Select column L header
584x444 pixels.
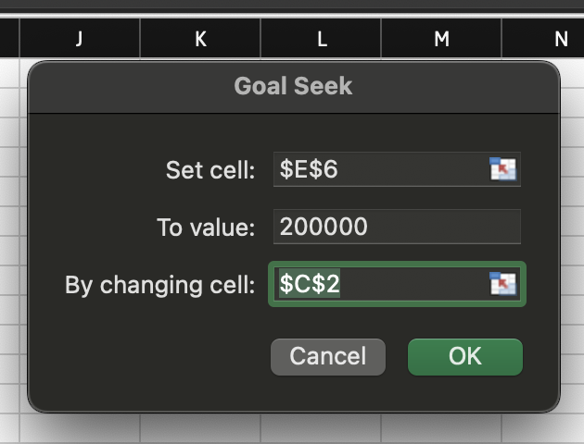pos(321,39)
